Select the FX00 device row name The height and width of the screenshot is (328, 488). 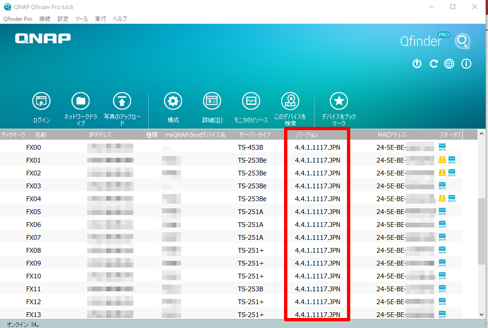pos(34,147)
